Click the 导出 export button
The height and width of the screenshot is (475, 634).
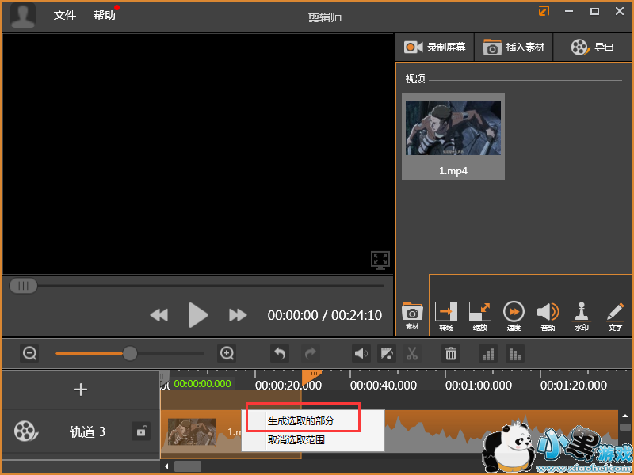click(x=593, y=47)
